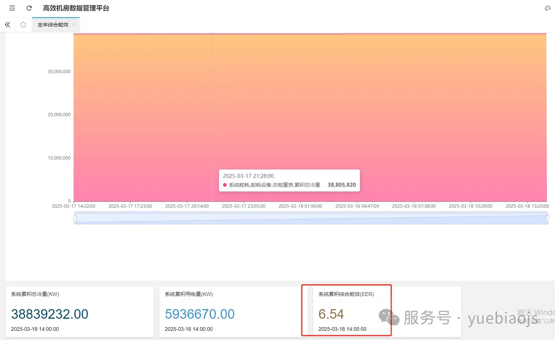Click the 系统累积用电量(KW) card title
This screenshot has height=340, width=555.
click(189, 294)
